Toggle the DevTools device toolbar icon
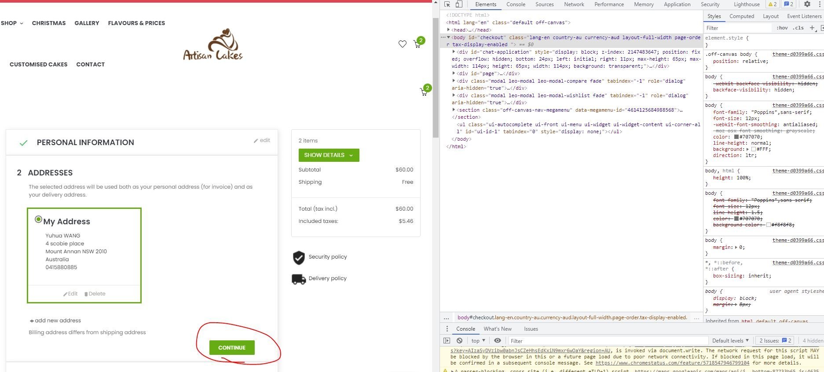Viewport: 824px width, 372px height. 459,4
